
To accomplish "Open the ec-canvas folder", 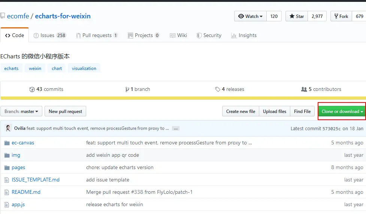I will pyautogui.click(x=23, y=143).
